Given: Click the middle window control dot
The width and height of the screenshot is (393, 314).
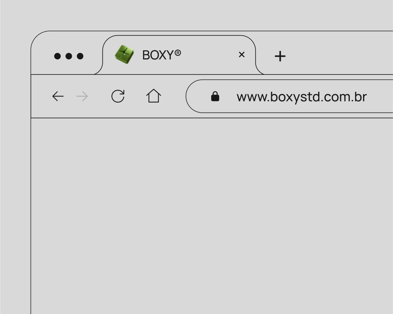Looking at the screenshot, I should [x=69, y=56].
